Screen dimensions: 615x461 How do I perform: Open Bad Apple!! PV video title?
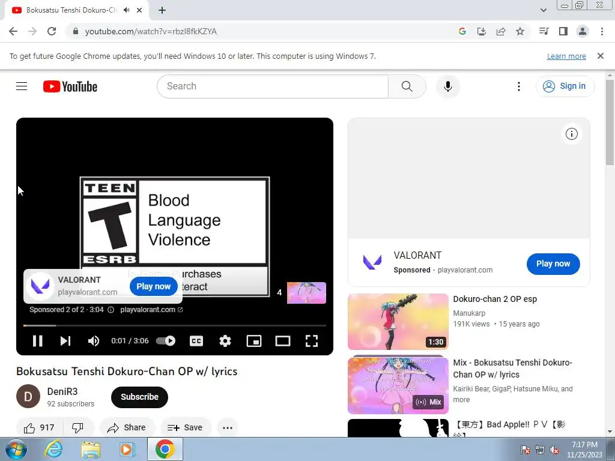pyautogui.click(x=509, y=427)
